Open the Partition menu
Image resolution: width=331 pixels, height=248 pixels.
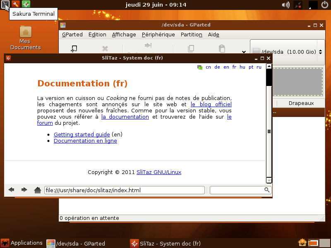(191, 35)
